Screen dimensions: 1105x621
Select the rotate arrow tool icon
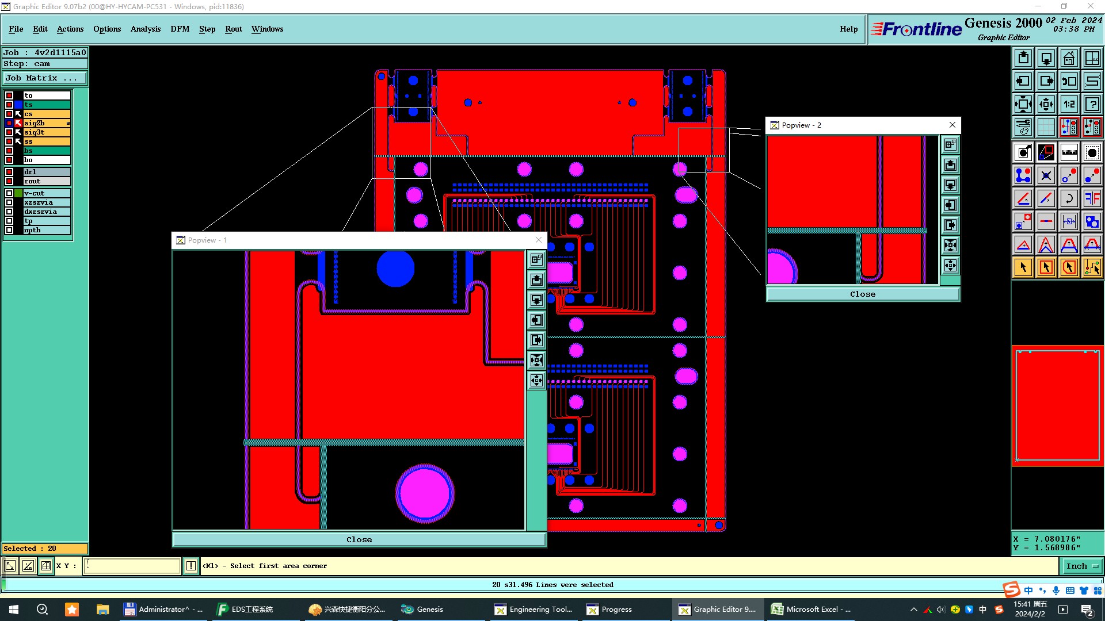[1069, 198]
